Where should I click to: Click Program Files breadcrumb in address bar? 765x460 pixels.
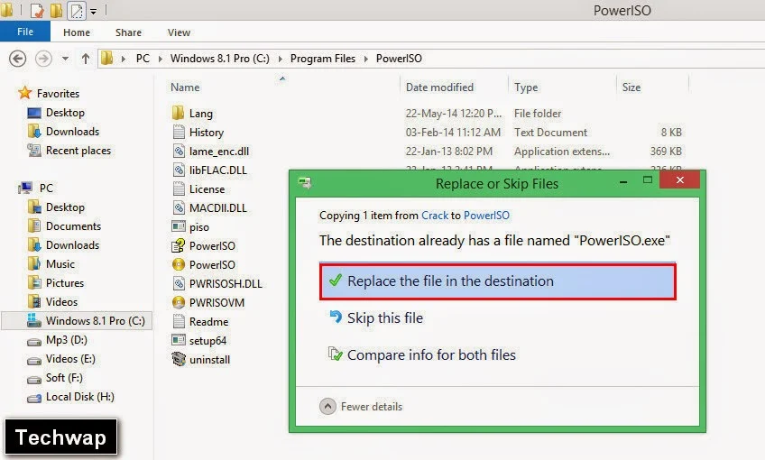point(322,59)
